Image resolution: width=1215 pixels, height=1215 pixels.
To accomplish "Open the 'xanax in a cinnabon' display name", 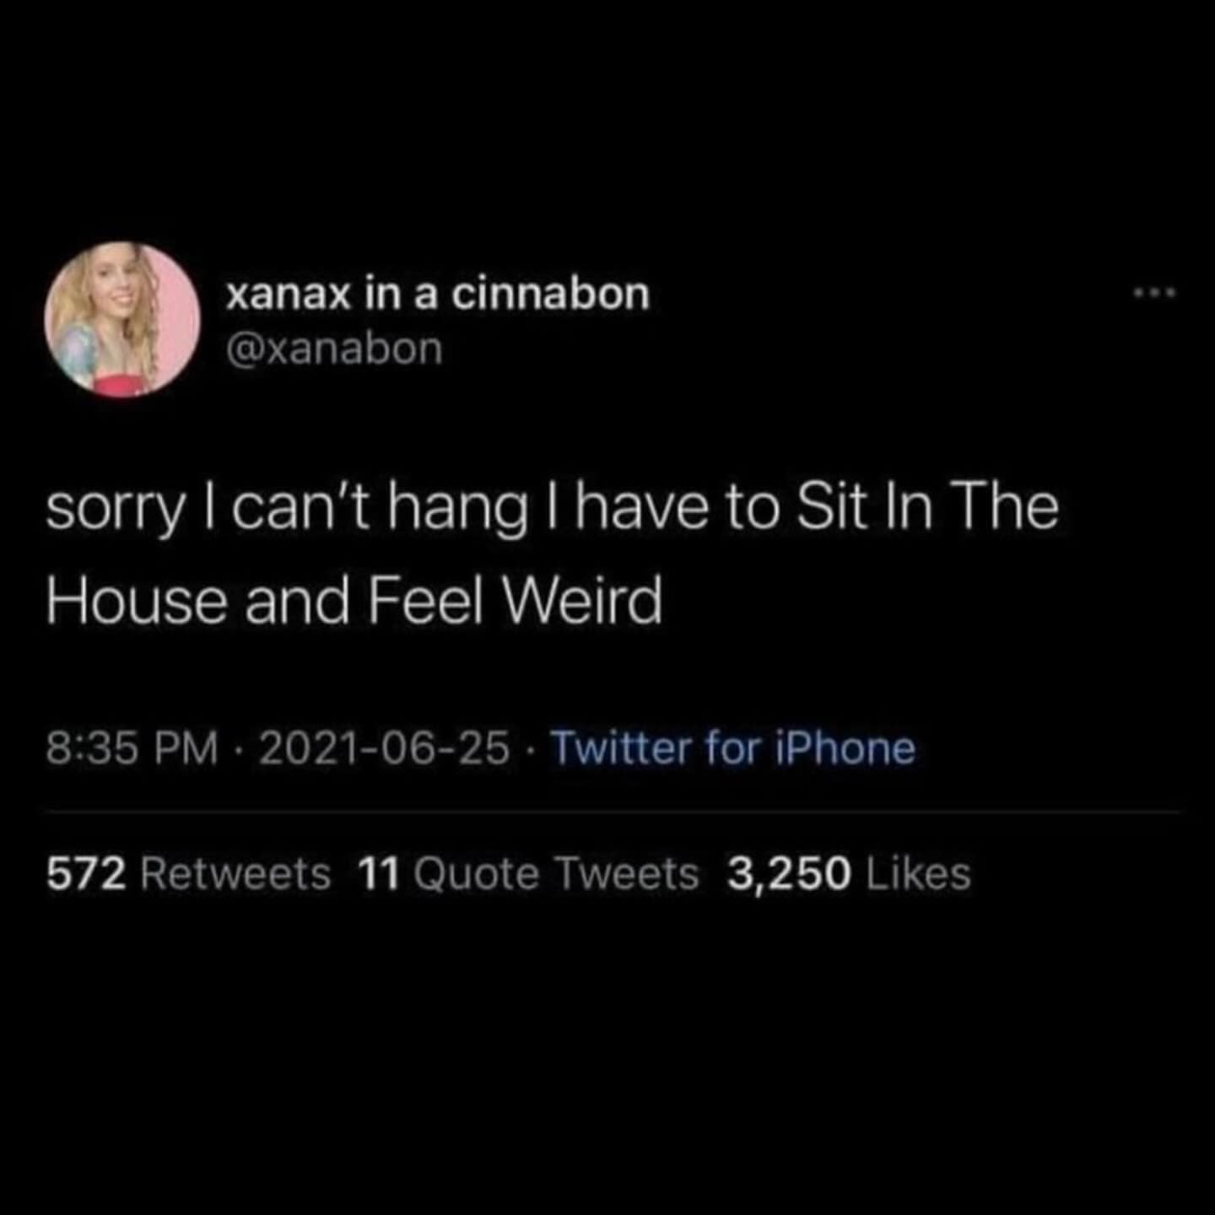I will [437, 294].
